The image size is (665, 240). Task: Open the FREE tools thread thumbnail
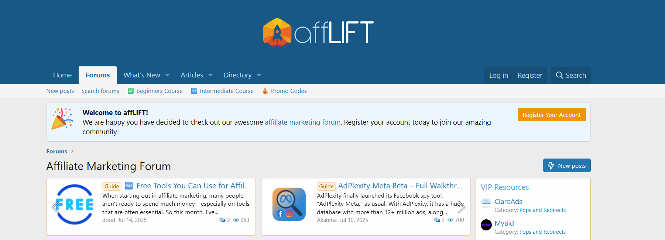(x=75, y=205)
